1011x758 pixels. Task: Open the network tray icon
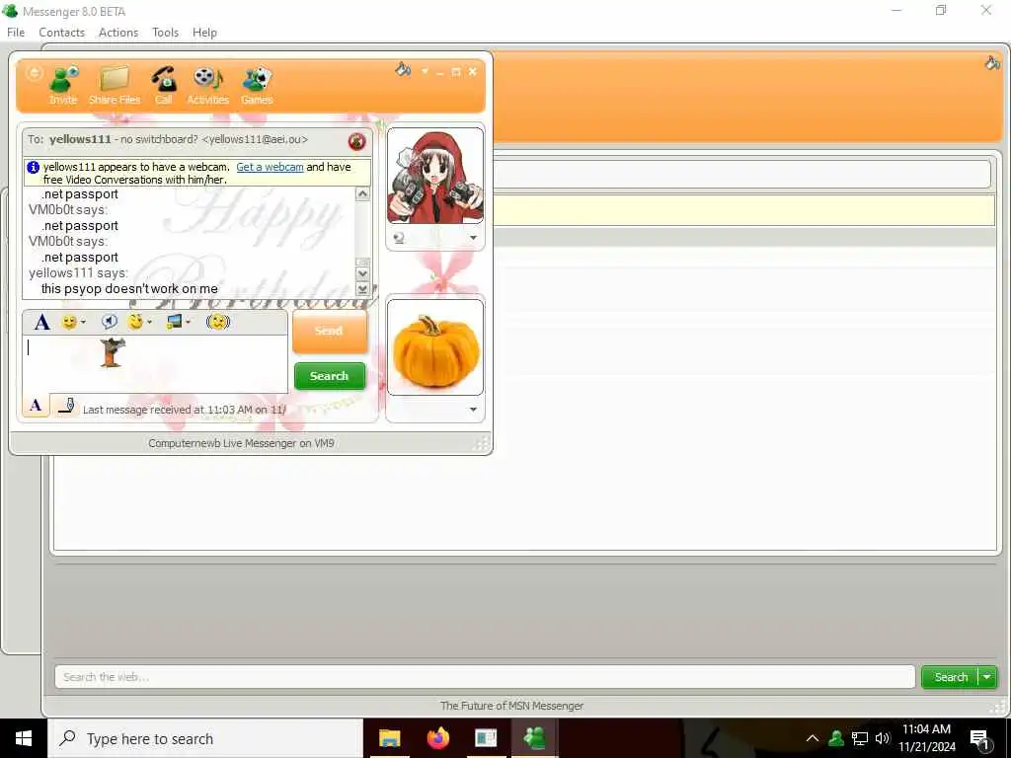click(860, 738)
